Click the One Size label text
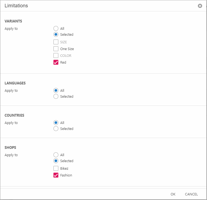The width and height of the screenshot is (207, 200). click(x=67, y=49)
